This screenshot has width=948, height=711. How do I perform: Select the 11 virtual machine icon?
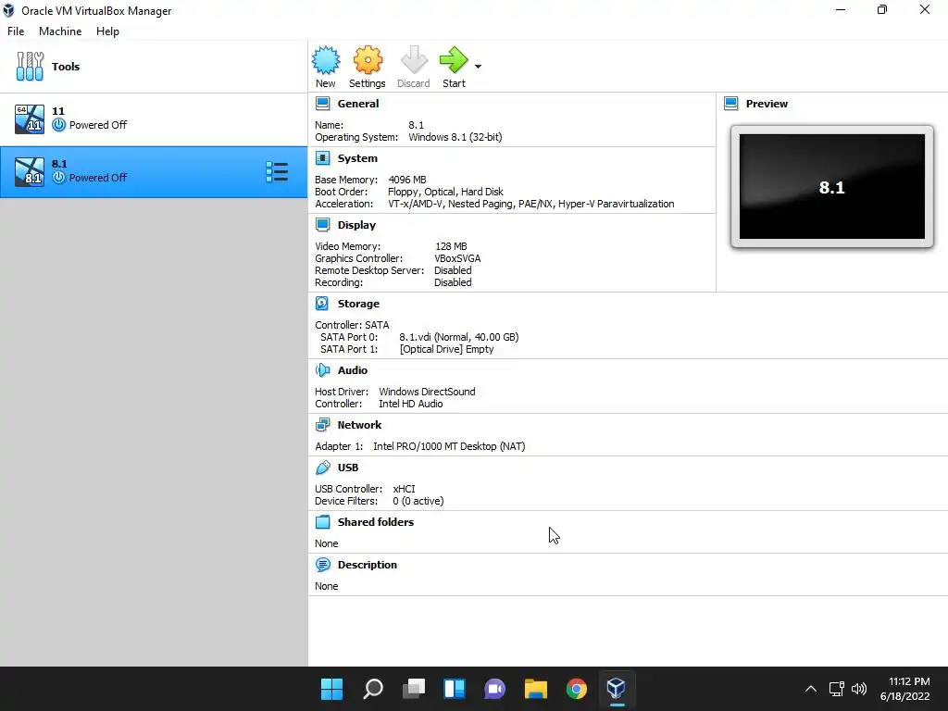[30, 118]
